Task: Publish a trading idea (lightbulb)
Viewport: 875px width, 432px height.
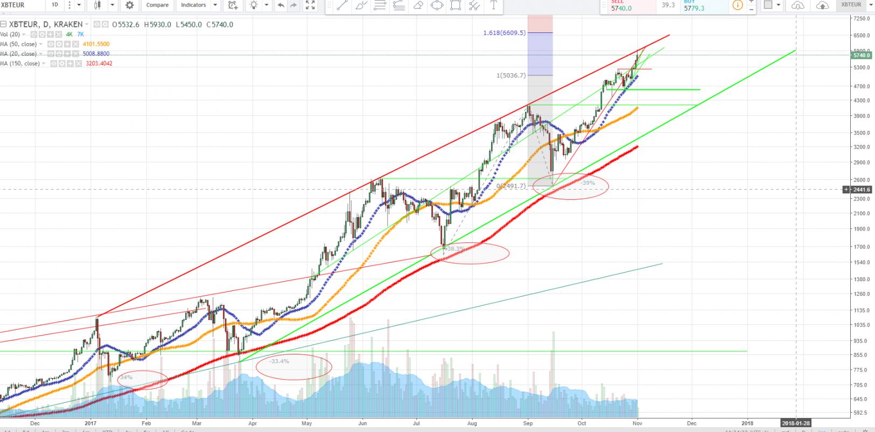Action: tap(254, 5)
